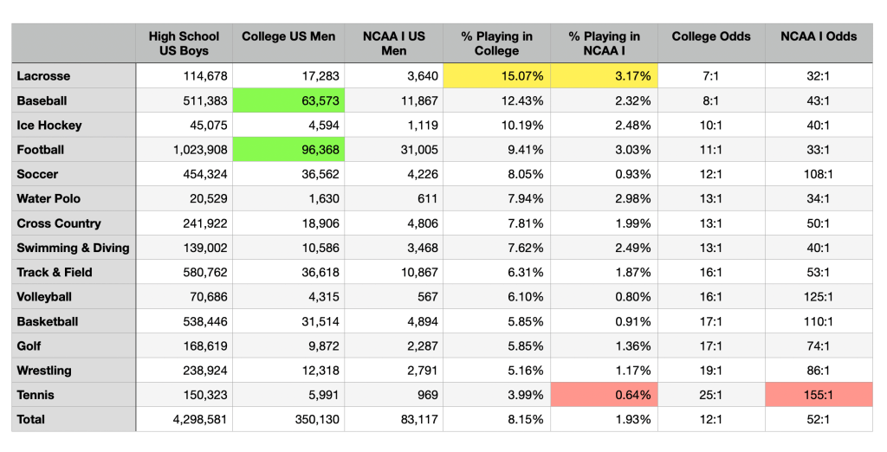
Task: Click the red 0.64% Tennis cell
Action: pyautogui.click(x=604, y=395)
